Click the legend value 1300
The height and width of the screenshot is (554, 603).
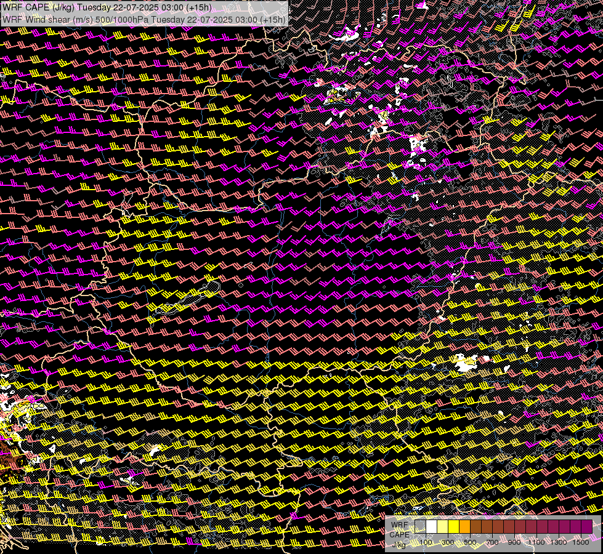[559, 542]
